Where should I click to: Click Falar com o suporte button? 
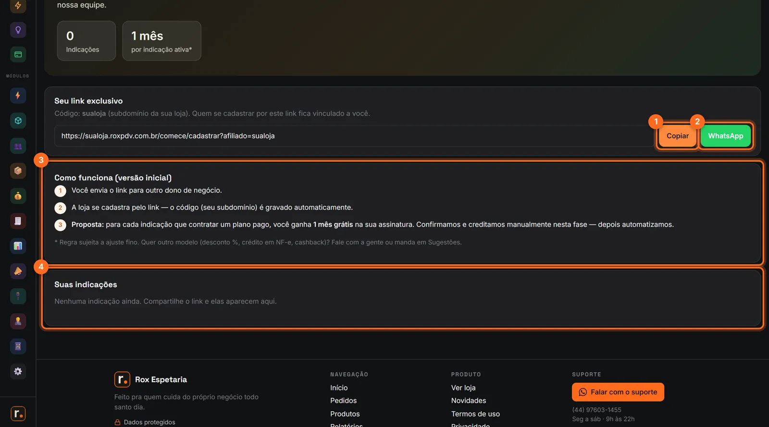618,392
